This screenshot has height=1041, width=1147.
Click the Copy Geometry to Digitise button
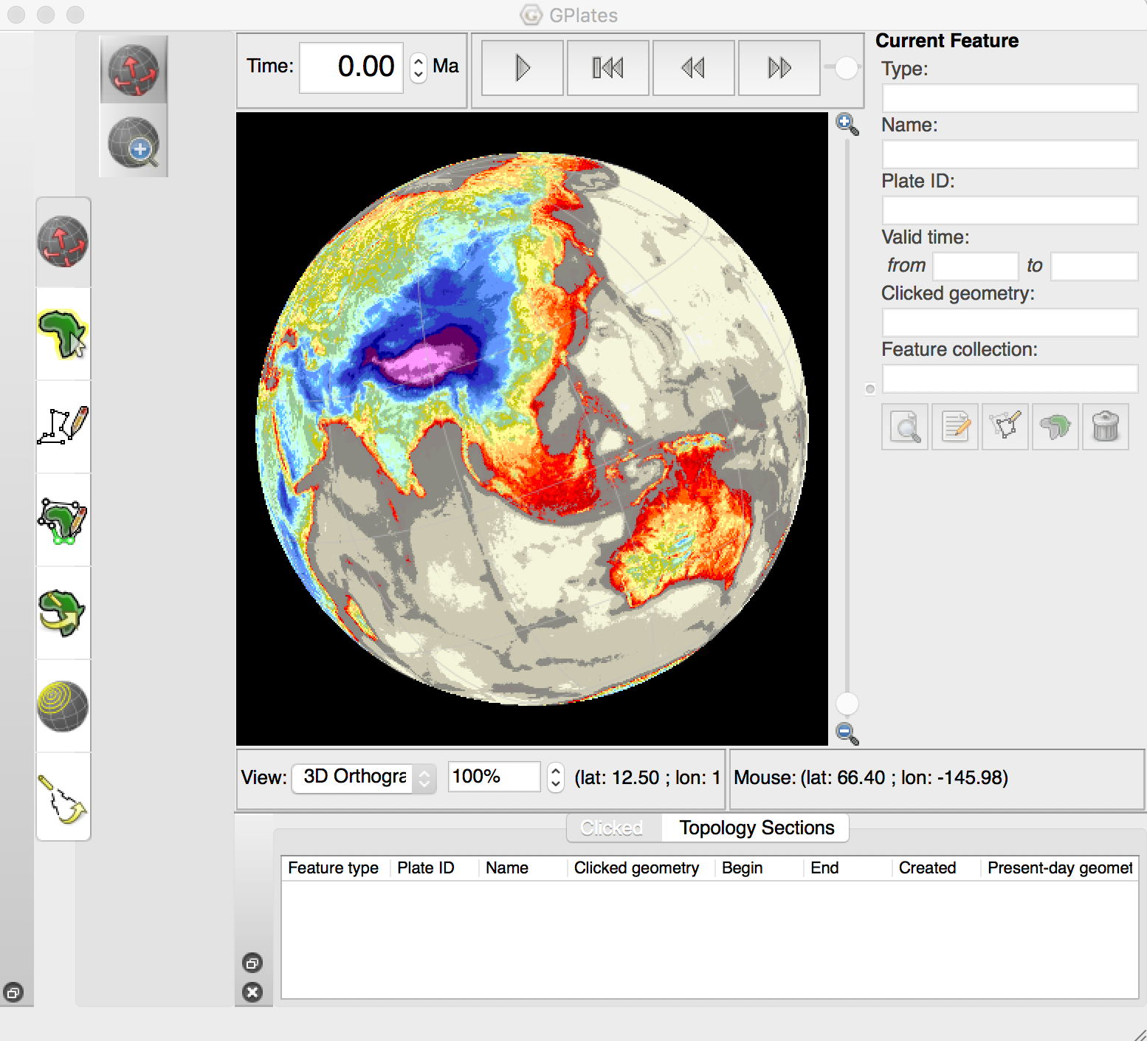pos(1005,427)
